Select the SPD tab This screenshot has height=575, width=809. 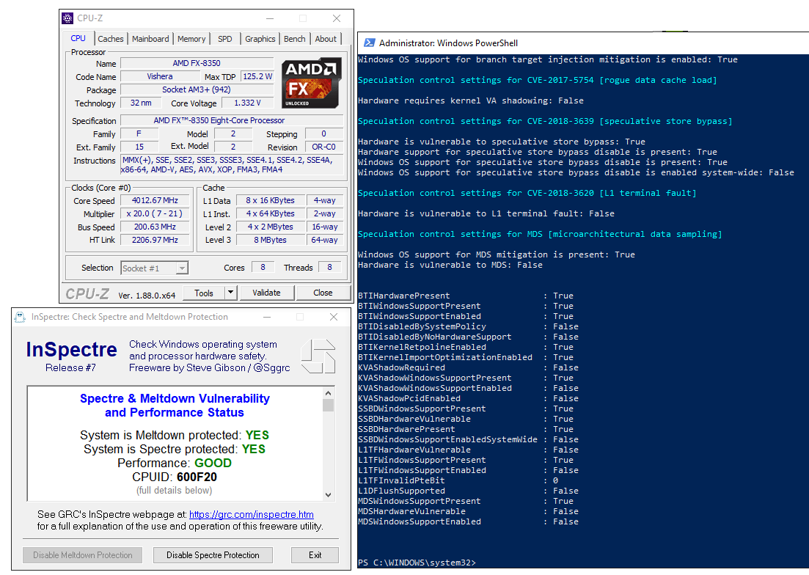pyautogui.click(x=225, y=39)
